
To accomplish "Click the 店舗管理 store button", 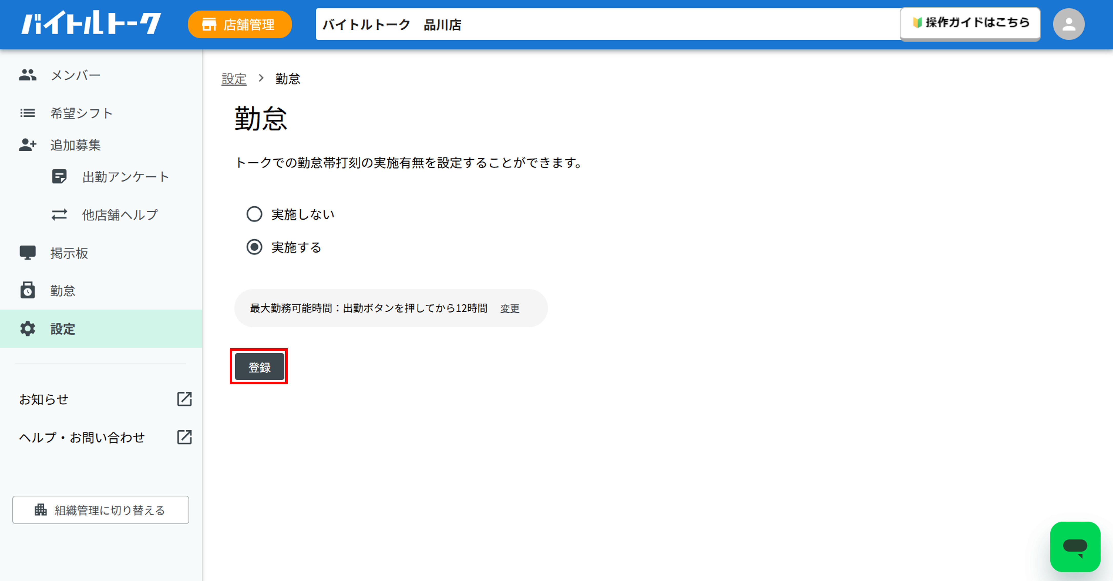I will [x=240, y=25].
